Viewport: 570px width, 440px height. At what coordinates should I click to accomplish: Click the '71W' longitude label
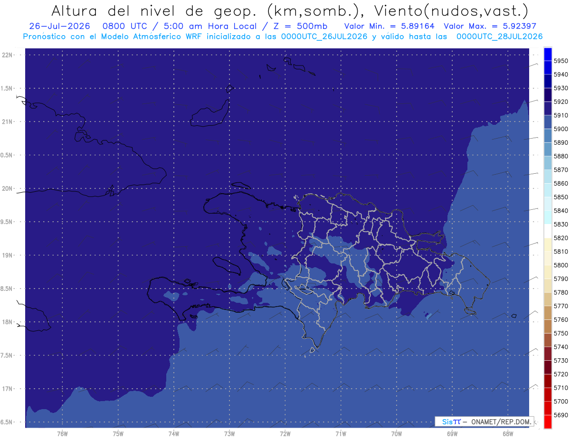pyautogui.click(x=341, y=434)
